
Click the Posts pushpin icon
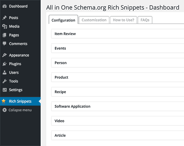click(5, 18)
